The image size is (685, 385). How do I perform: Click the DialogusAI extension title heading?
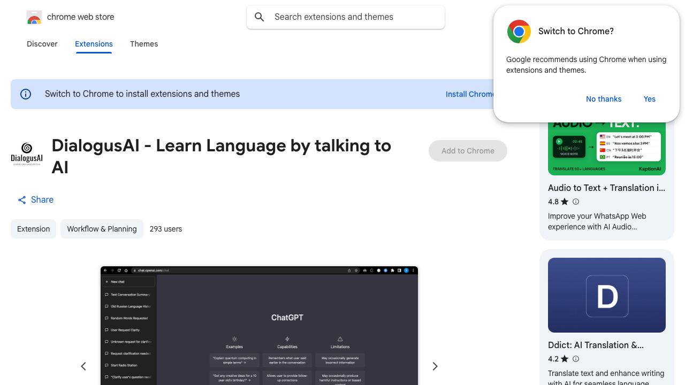coord(222,156)
